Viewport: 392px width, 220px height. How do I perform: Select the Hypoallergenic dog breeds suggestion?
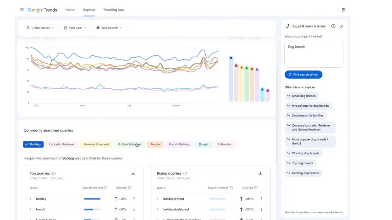pos(308,105)
